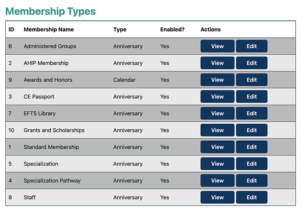302x212 pixels.
Task: Open View for CE Passport
Action: coord(217,97)
